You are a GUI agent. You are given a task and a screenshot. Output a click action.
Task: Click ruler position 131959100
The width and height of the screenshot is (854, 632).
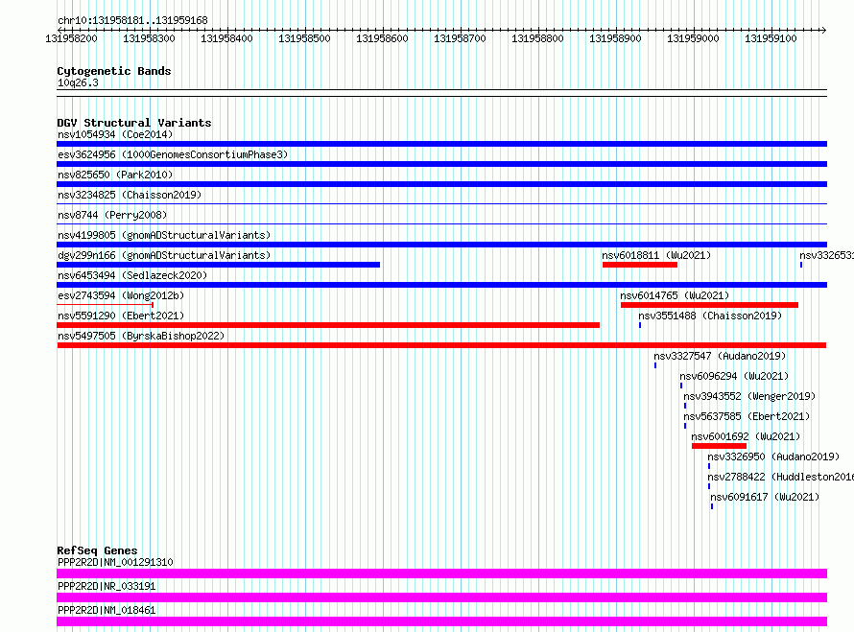coord(771,38)
